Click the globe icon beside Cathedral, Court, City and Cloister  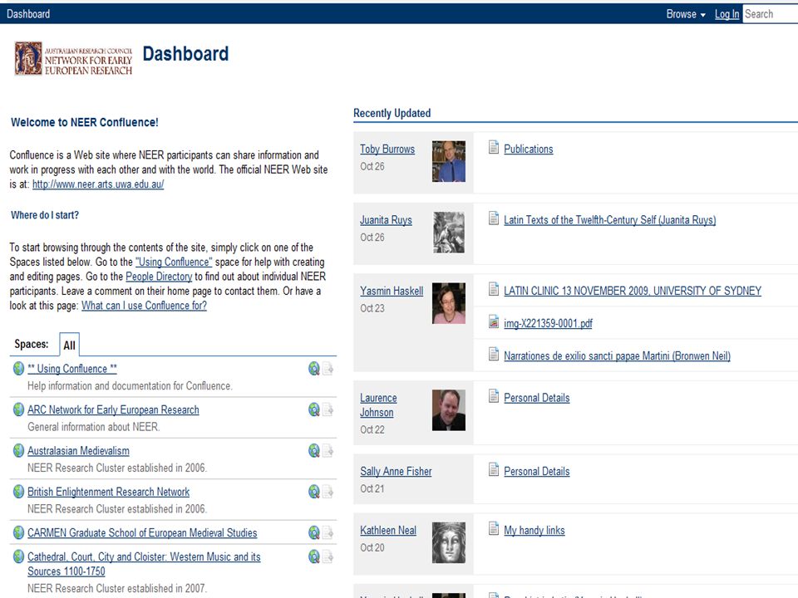pos(18,556)
